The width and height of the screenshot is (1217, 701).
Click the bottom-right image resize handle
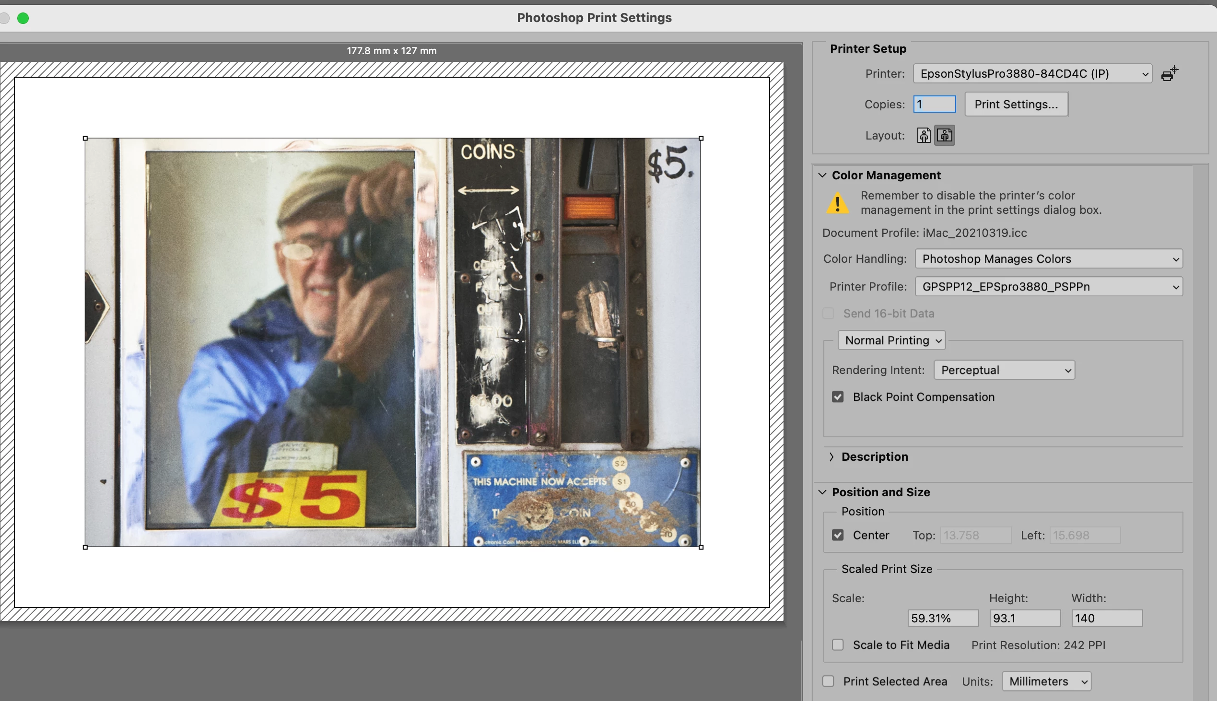tap(701, 547)
